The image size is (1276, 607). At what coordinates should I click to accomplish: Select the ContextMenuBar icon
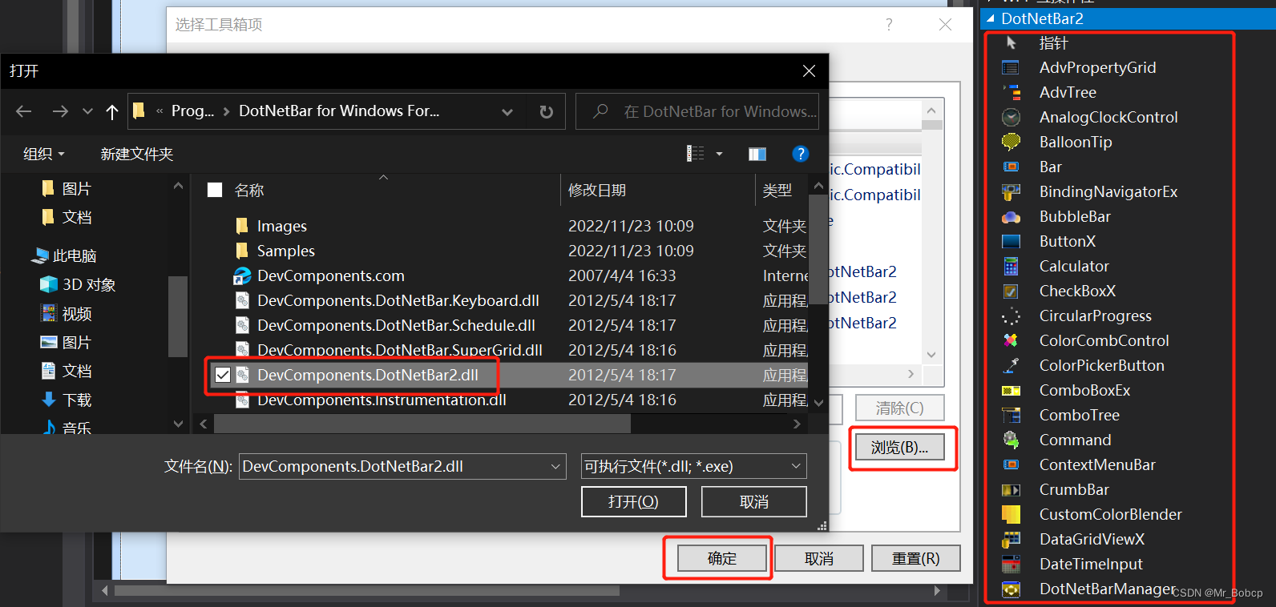(x=1011, y=465)
